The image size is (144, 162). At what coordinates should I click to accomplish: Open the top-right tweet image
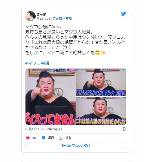101,82
